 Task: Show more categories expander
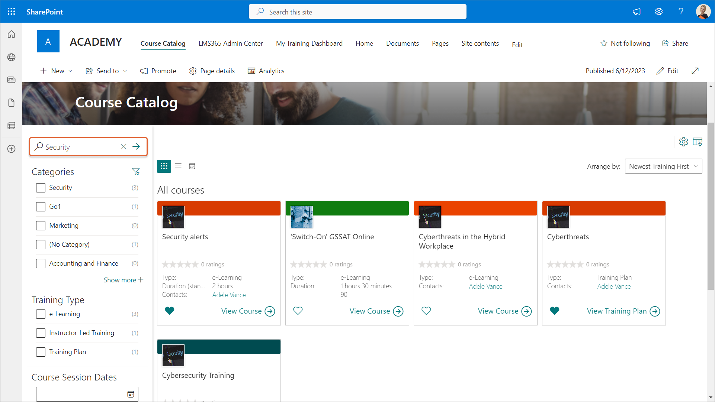pos(123,280)
